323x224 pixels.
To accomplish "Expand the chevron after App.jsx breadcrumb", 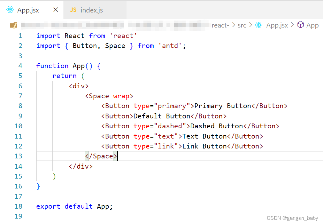I will 292,25.
